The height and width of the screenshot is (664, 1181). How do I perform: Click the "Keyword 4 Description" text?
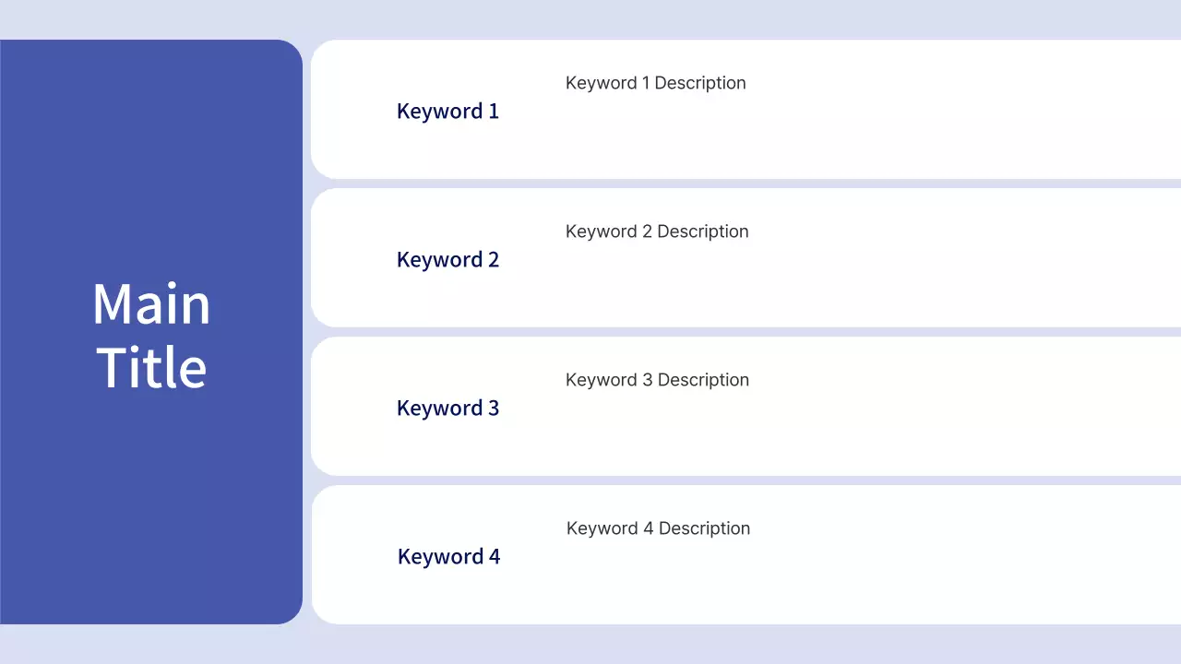658,528
